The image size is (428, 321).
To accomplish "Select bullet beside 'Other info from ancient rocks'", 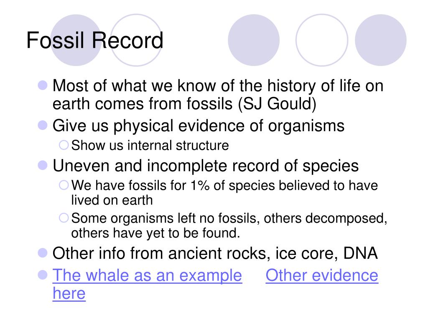I will tap(43, 253).
